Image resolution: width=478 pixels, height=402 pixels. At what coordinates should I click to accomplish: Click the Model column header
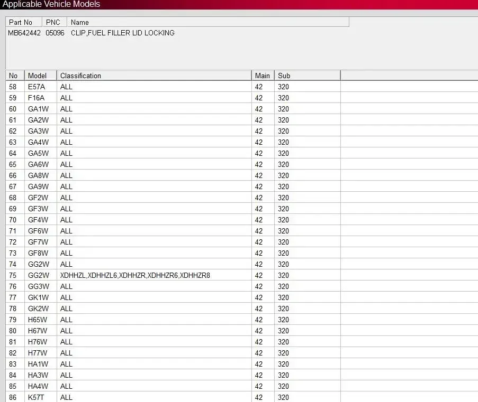point(41,76)
